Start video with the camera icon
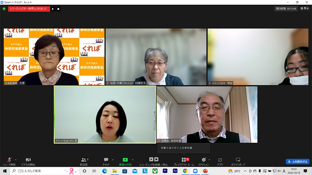312x175 pixels. pyautogui.click(x=28, y=160)
